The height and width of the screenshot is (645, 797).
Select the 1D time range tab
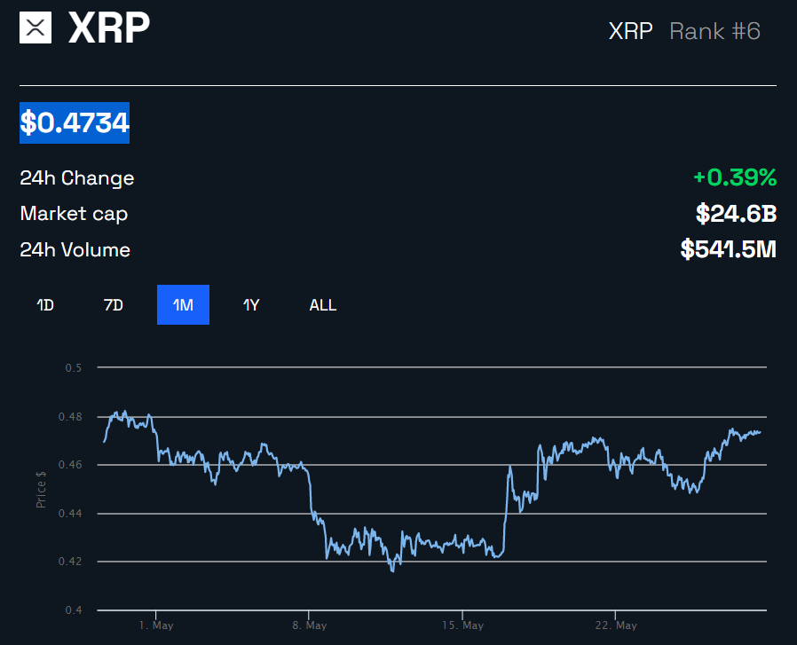coord(45,305)
